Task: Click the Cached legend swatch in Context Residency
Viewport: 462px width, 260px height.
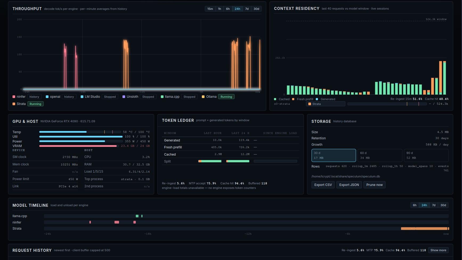Action: click(x=275, y=99)
